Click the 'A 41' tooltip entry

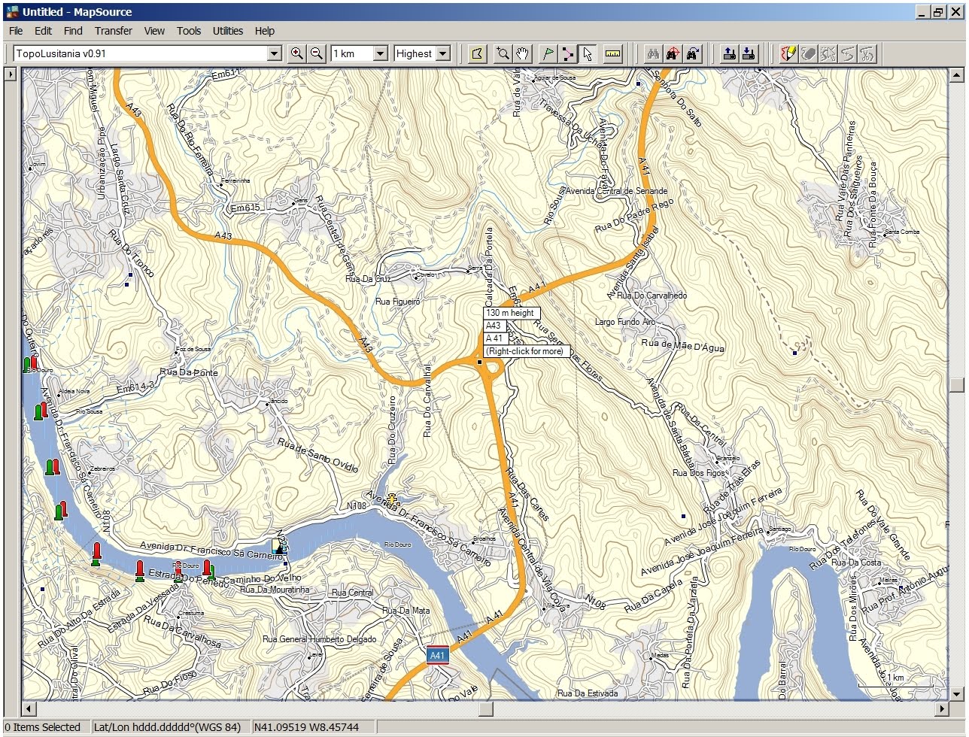click(x=494, y=338)
